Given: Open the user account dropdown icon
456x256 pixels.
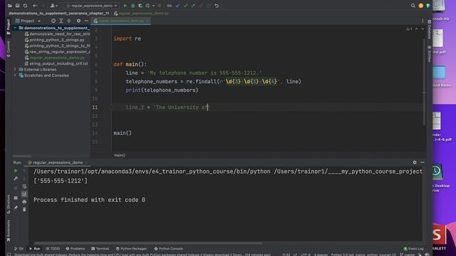Looking at the screenshot, I should (53, 6).
